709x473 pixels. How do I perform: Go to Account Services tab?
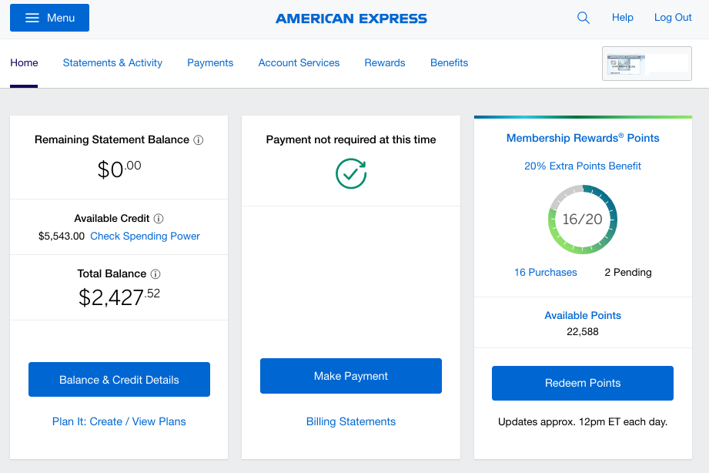[299, 63]
